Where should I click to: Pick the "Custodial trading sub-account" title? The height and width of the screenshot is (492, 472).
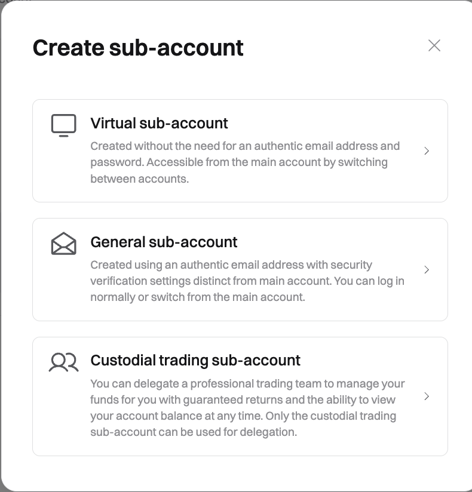195,361
